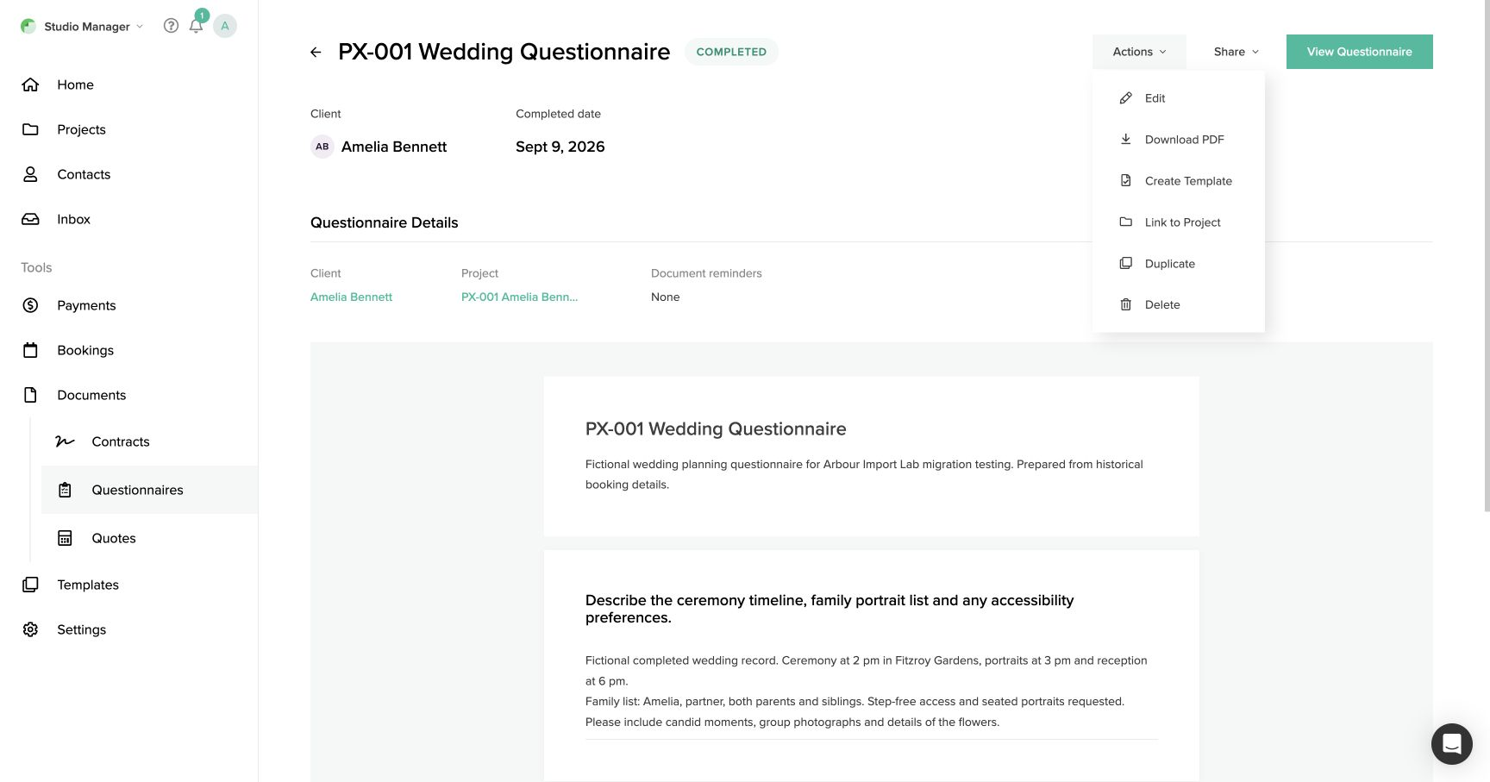Click the back arrow beside questionnaire title
This screenshot has height=782, width=1490.
pyautogui.click(x=316, y=53)
